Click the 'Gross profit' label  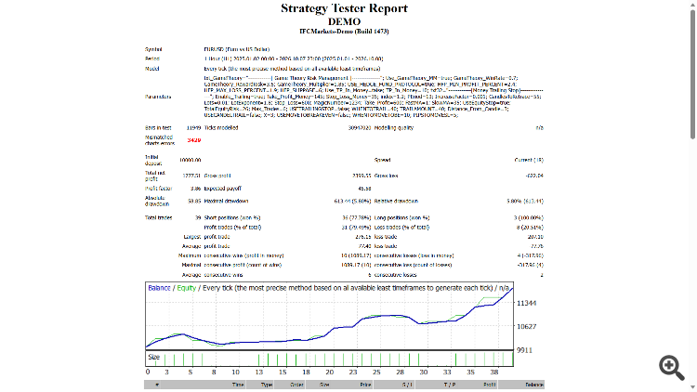pos(217,176)
